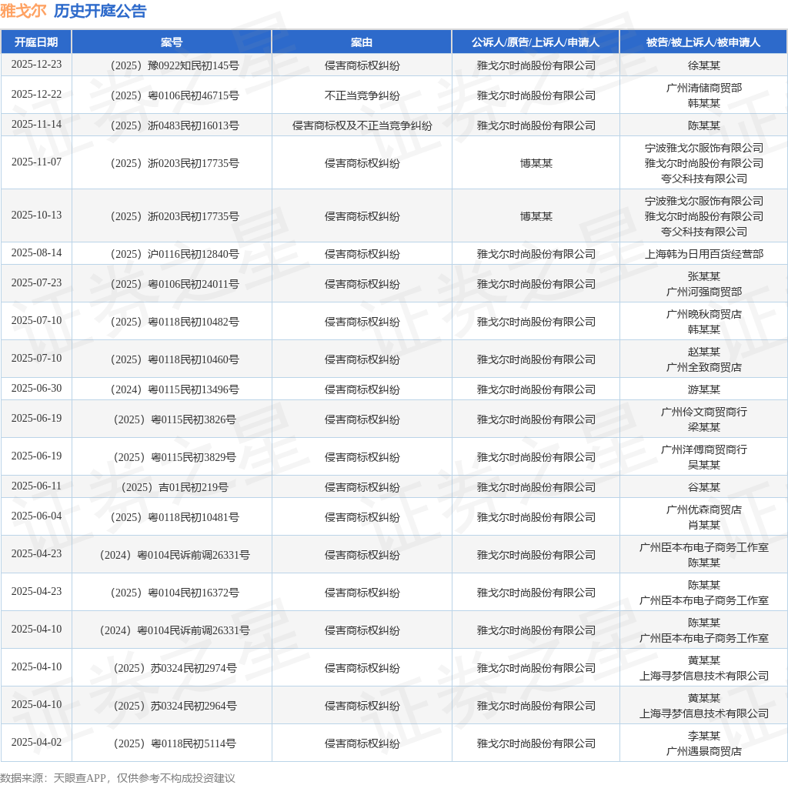Click defendant 谷某某
This screenshot has width=788, height=785.
[x=703, y=487]
